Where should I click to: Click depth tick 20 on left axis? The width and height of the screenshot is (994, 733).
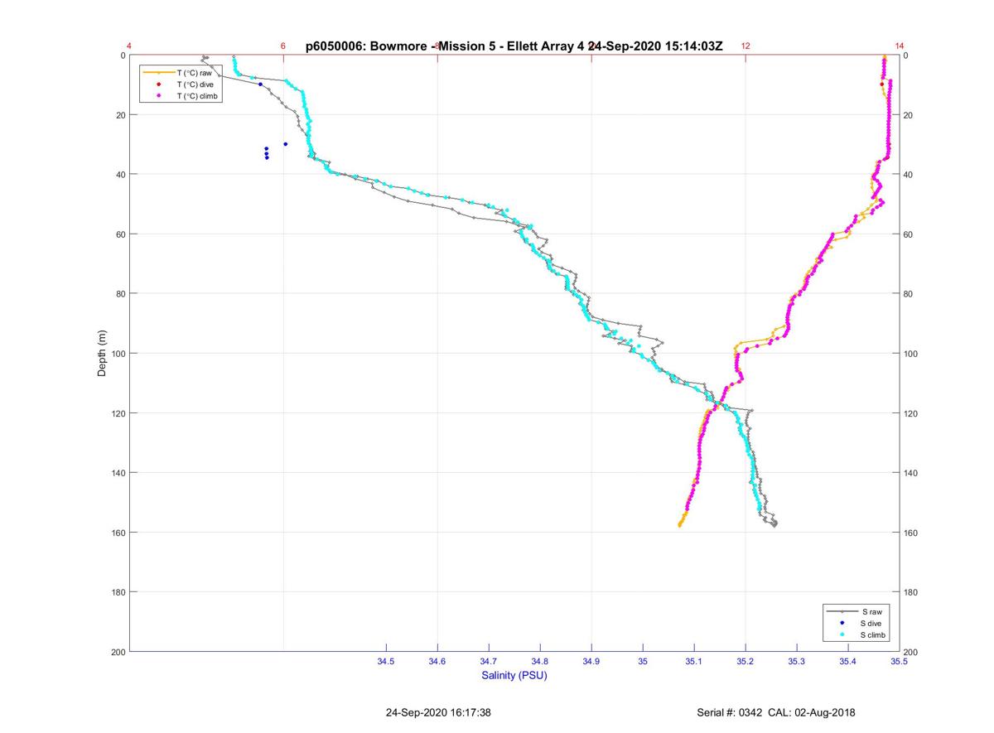click(x=120, y=115)
